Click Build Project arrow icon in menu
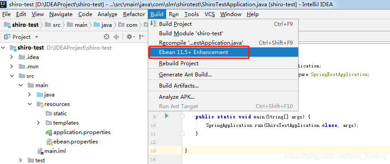The image size is (390, 164). pyautogui.click(x=154, y=24)
